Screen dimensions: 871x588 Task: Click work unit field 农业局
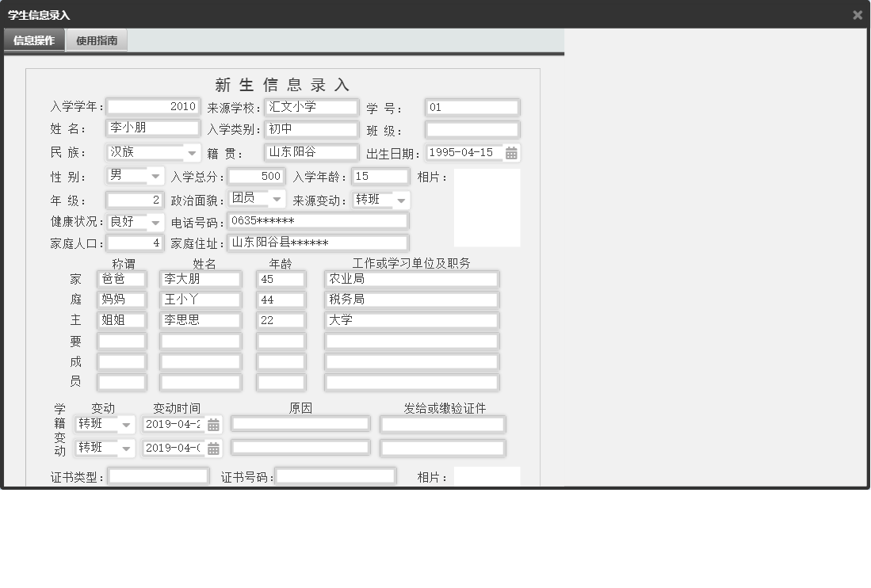pyautogui.click(x=411, y=279)
